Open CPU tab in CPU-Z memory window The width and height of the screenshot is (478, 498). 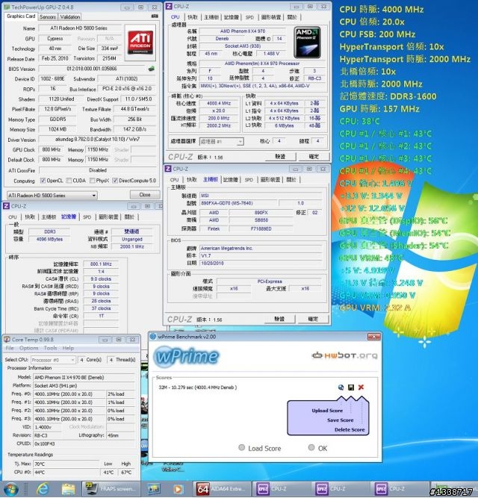(13, 217)
